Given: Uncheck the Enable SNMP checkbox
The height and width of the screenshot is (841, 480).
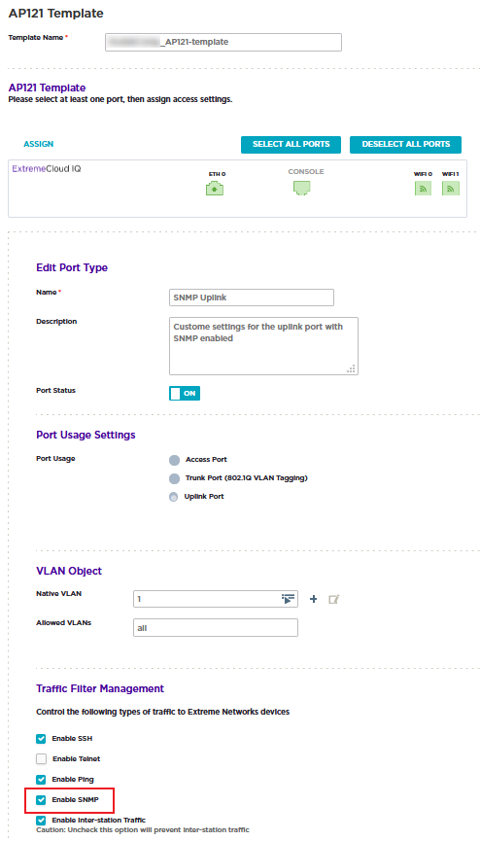Looking at the screenshot, I should [x=41, y=800].
